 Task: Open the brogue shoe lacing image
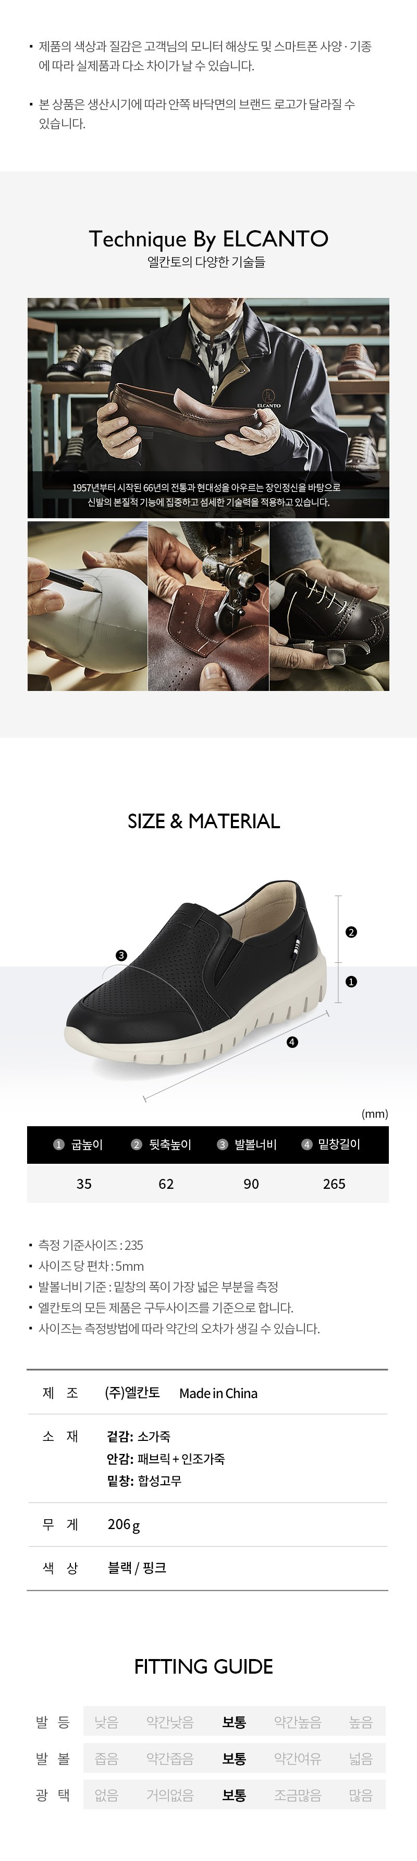[x=330, y=606]
